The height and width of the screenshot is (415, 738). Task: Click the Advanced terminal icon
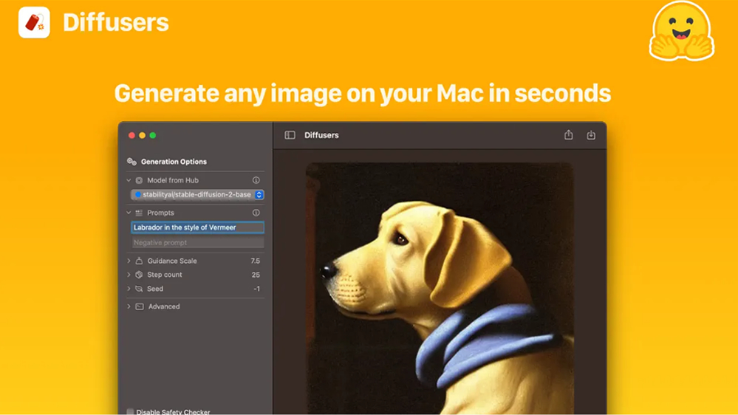click(140, 306)
